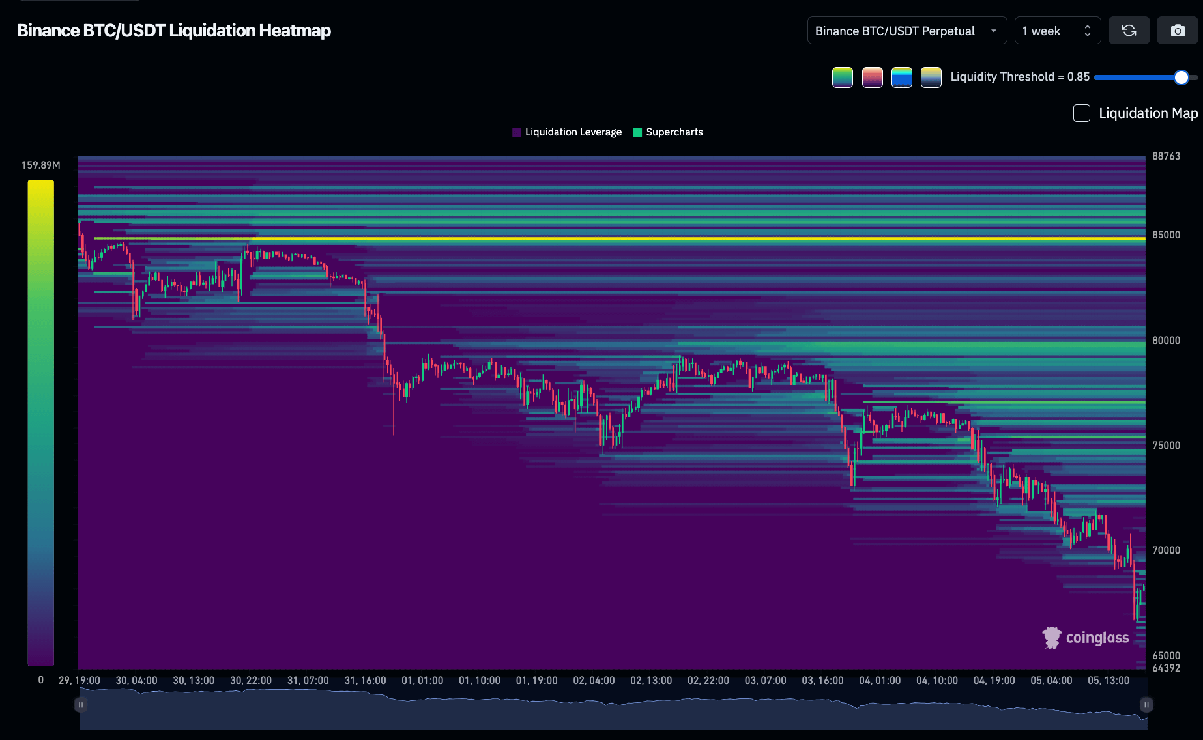Click the 02, 13:00 time axis label

click(651, 681)
